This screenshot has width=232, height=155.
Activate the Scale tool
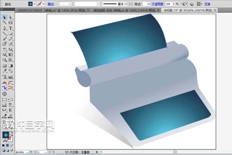coord(10,50)
